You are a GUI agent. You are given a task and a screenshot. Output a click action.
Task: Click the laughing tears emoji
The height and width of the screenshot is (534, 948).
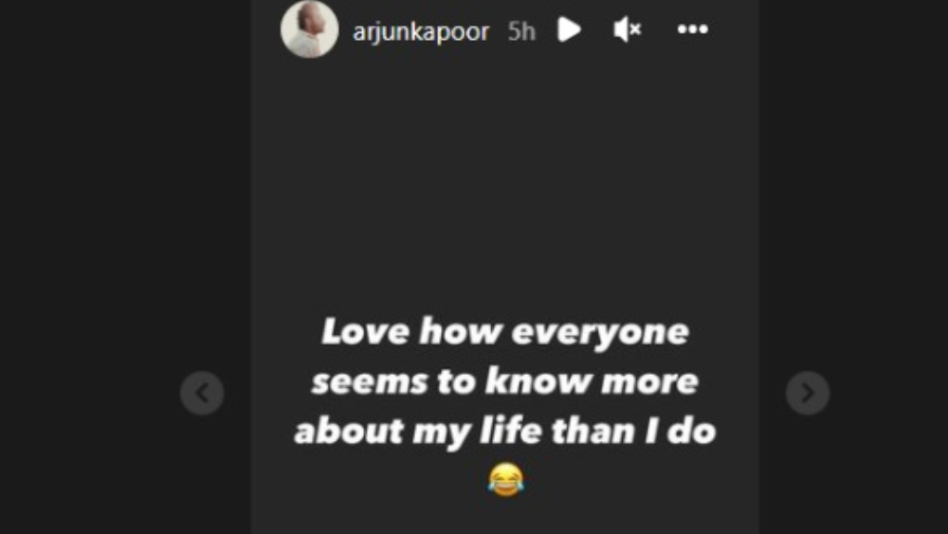505,479
